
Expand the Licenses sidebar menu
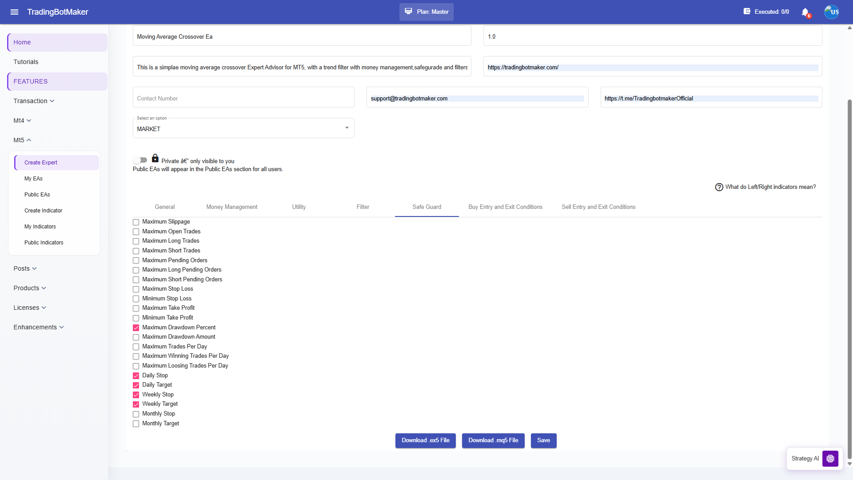coord(30,308)
